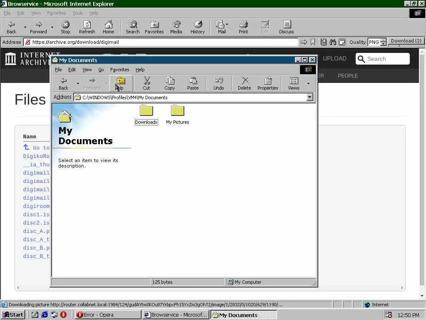Click horizontal scrollbar right arrow in file list
The width and height of the screenshot is (426, 320).
click(x=402, y=288)
